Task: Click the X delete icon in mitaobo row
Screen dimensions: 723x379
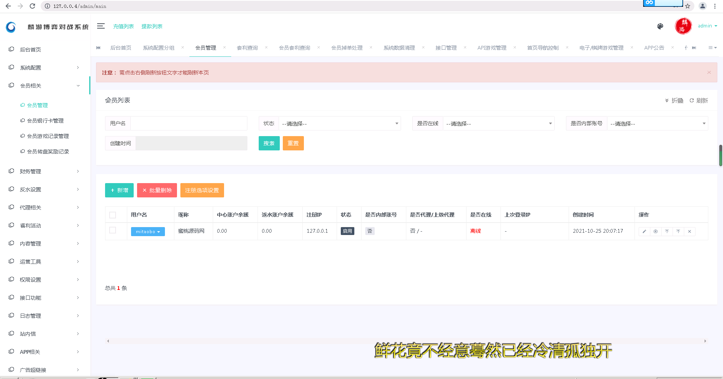Action: click(x=689, y=232)
